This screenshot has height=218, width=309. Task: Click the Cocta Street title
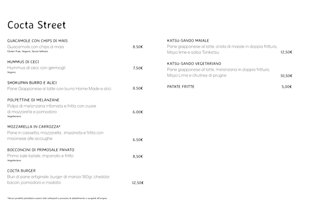coord(37,25)
